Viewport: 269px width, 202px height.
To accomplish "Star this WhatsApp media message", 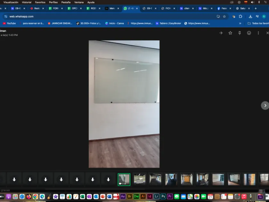I will pyautogui.click(x=230, y=33).
